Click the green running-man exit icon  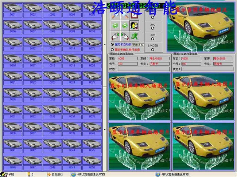click(134, 36)
